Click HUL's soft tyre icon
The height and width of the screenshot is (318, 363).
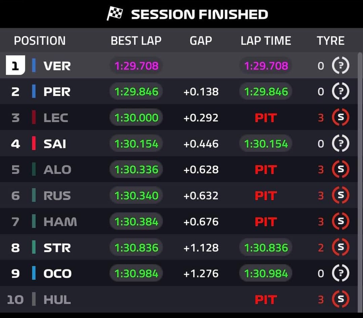coord(340,299)
